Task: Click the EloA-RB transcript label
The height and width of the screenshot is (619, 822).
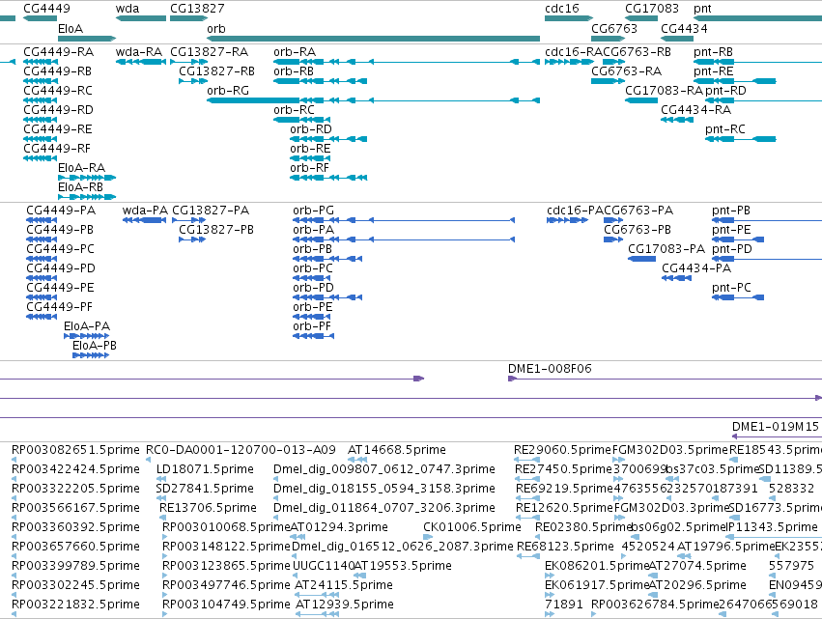Action: click(81, 187)
